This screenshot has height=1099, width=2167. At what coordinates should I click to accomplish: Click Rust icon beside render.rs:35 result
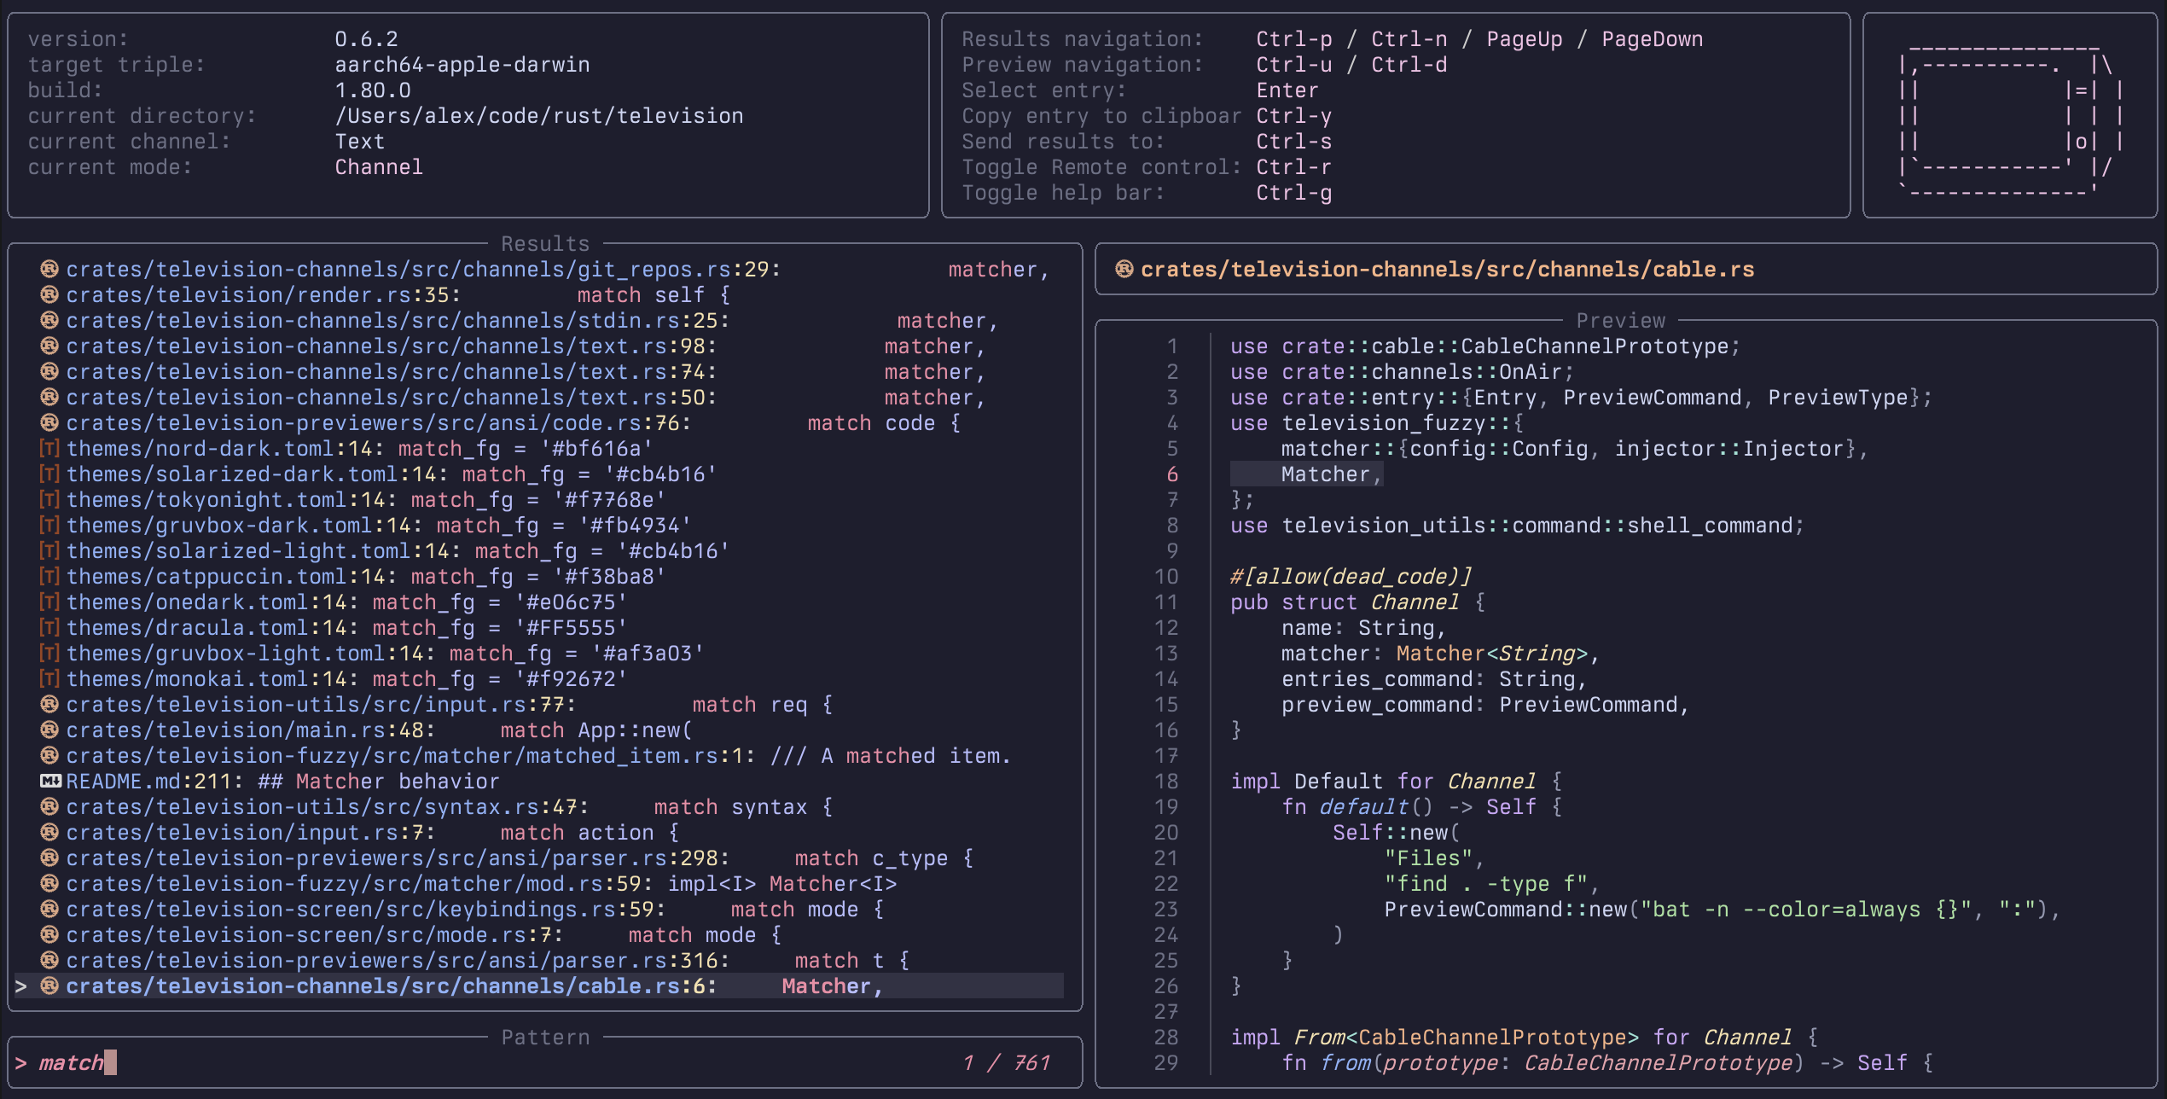[x=49, y=295]
